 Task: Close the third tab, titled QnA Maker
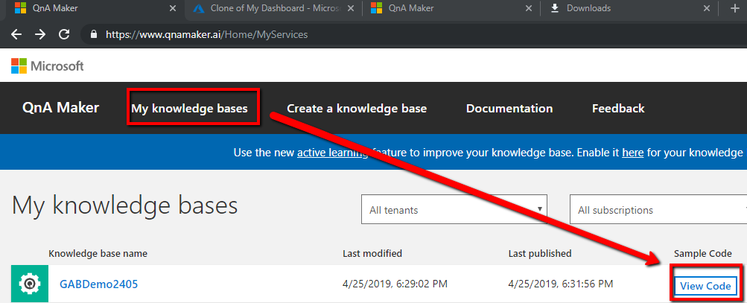coord(528,8)
